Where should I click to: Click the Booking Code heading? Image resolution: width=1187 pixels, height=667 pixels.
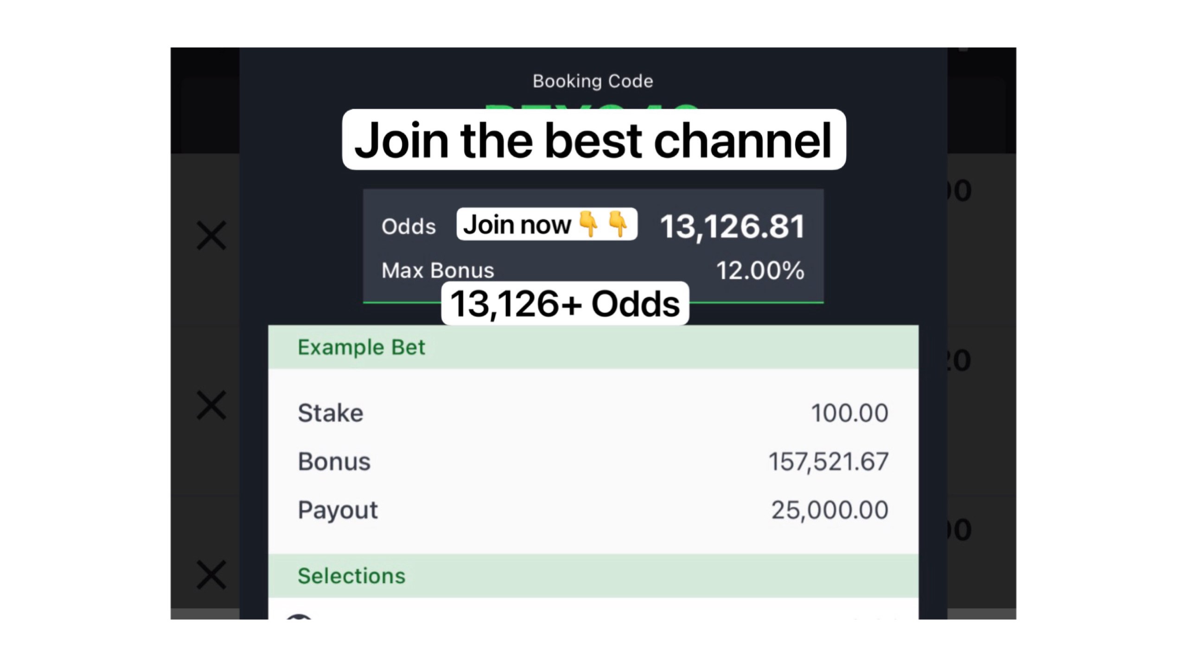593,81
